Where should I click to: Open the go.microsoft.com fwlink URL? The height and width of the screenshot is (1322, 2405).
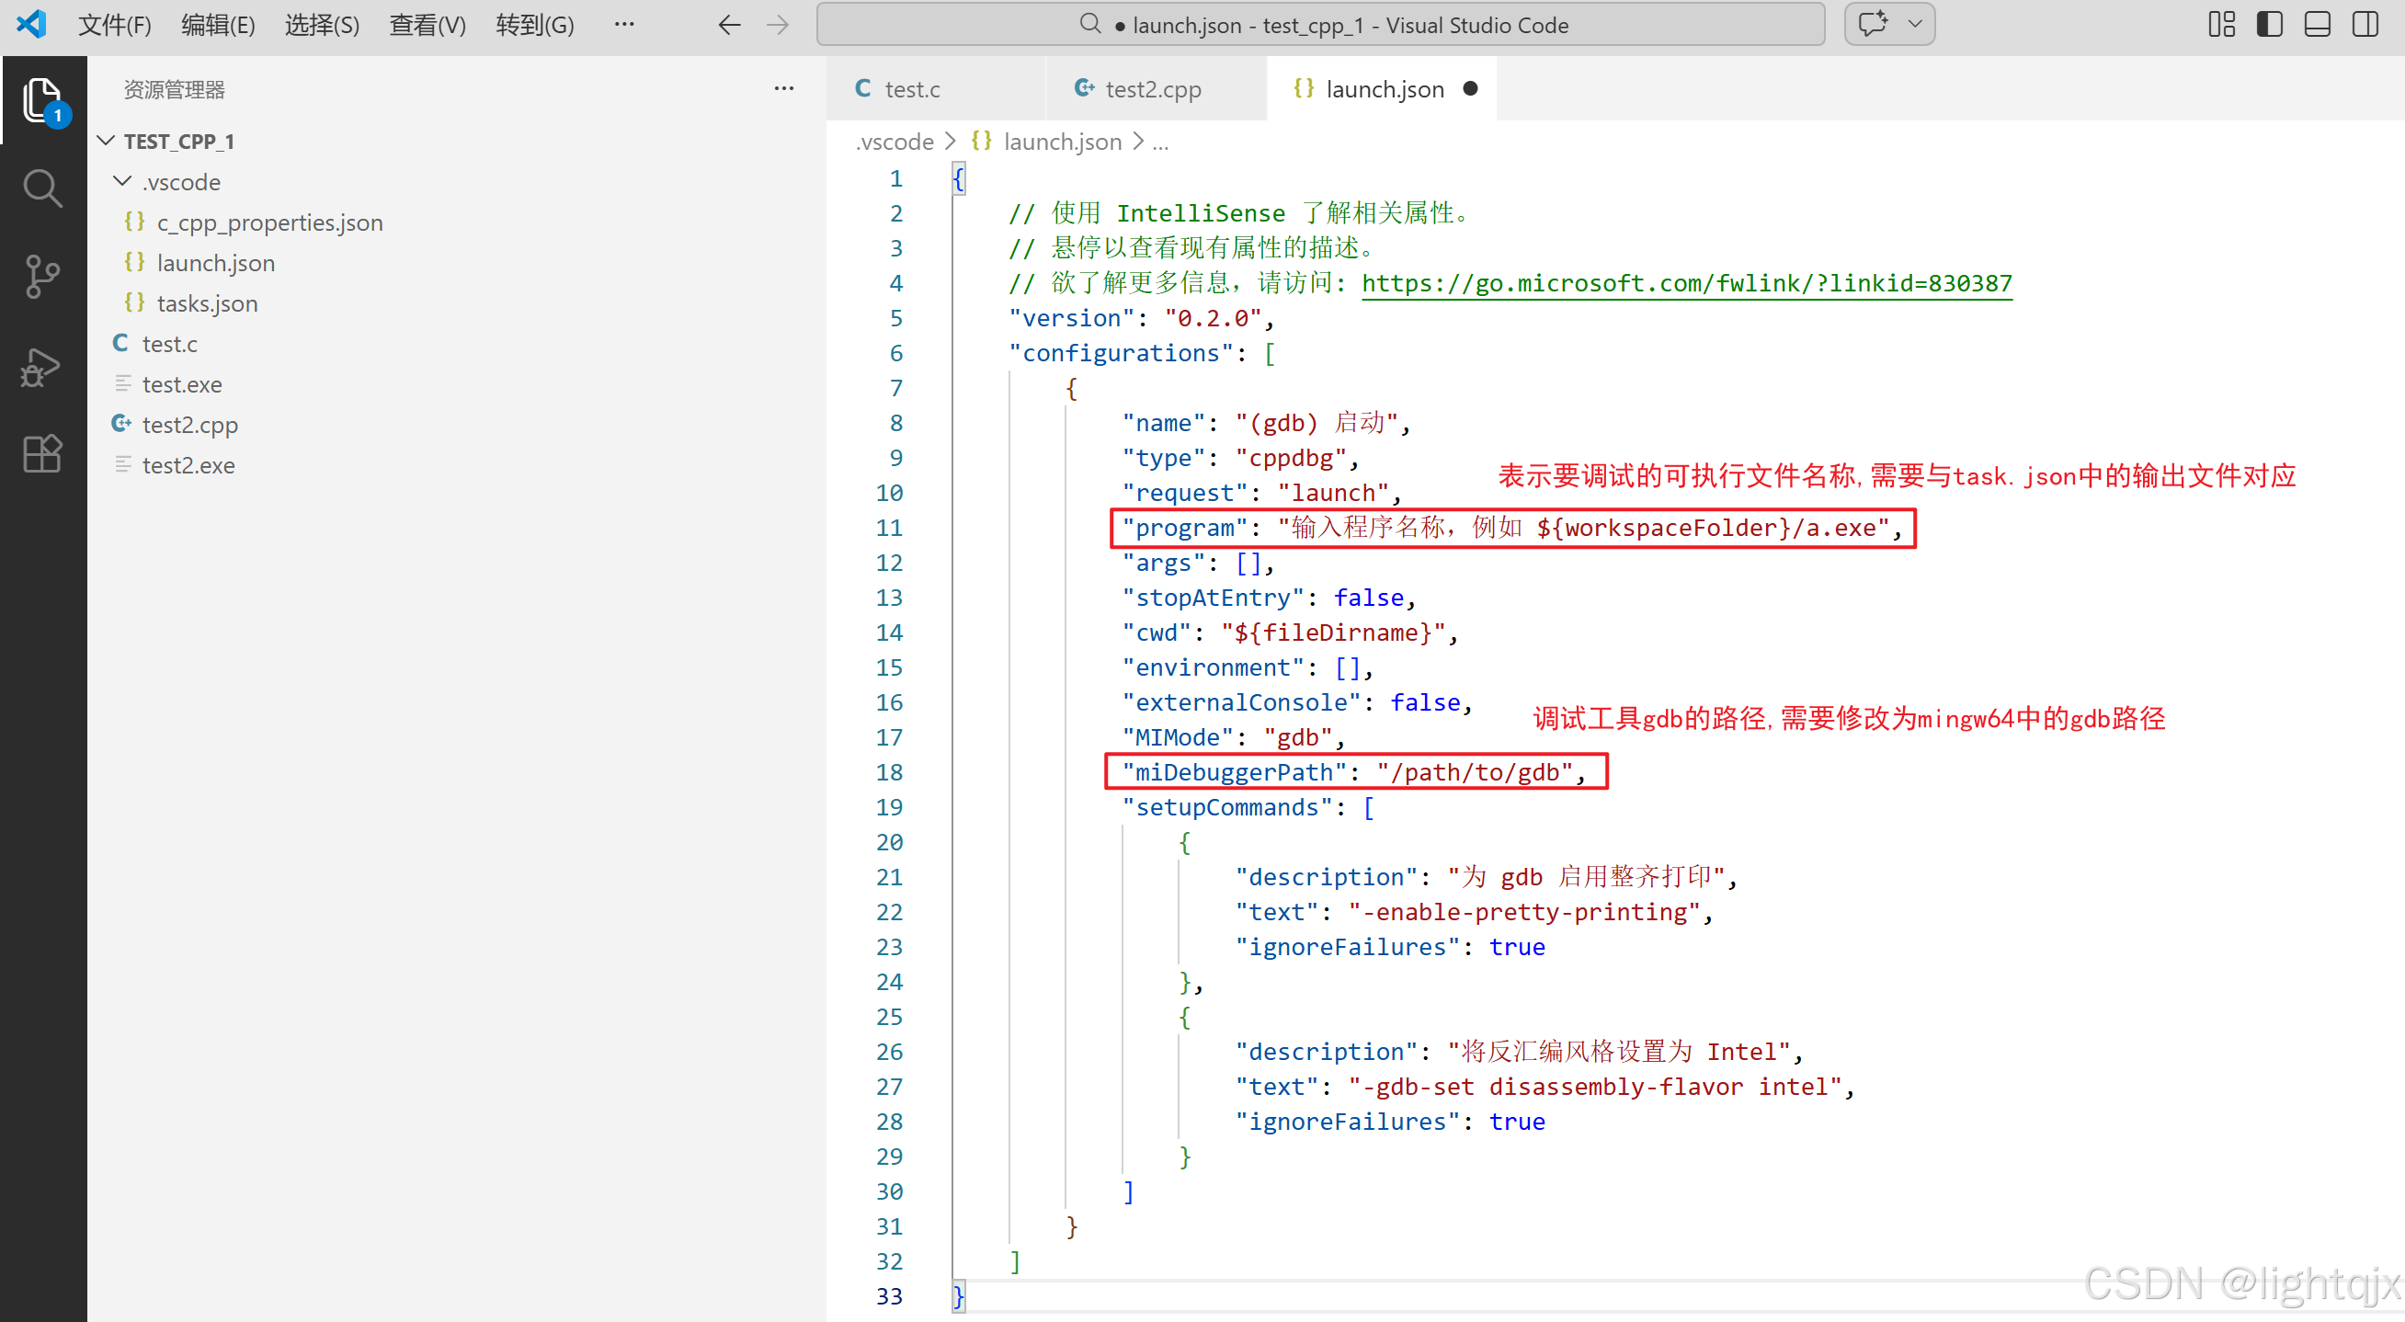1685,283
